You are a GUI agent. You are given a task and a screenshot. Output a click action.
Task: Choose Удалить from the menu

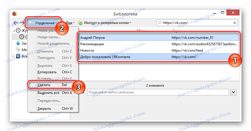[x=53, y=85]
